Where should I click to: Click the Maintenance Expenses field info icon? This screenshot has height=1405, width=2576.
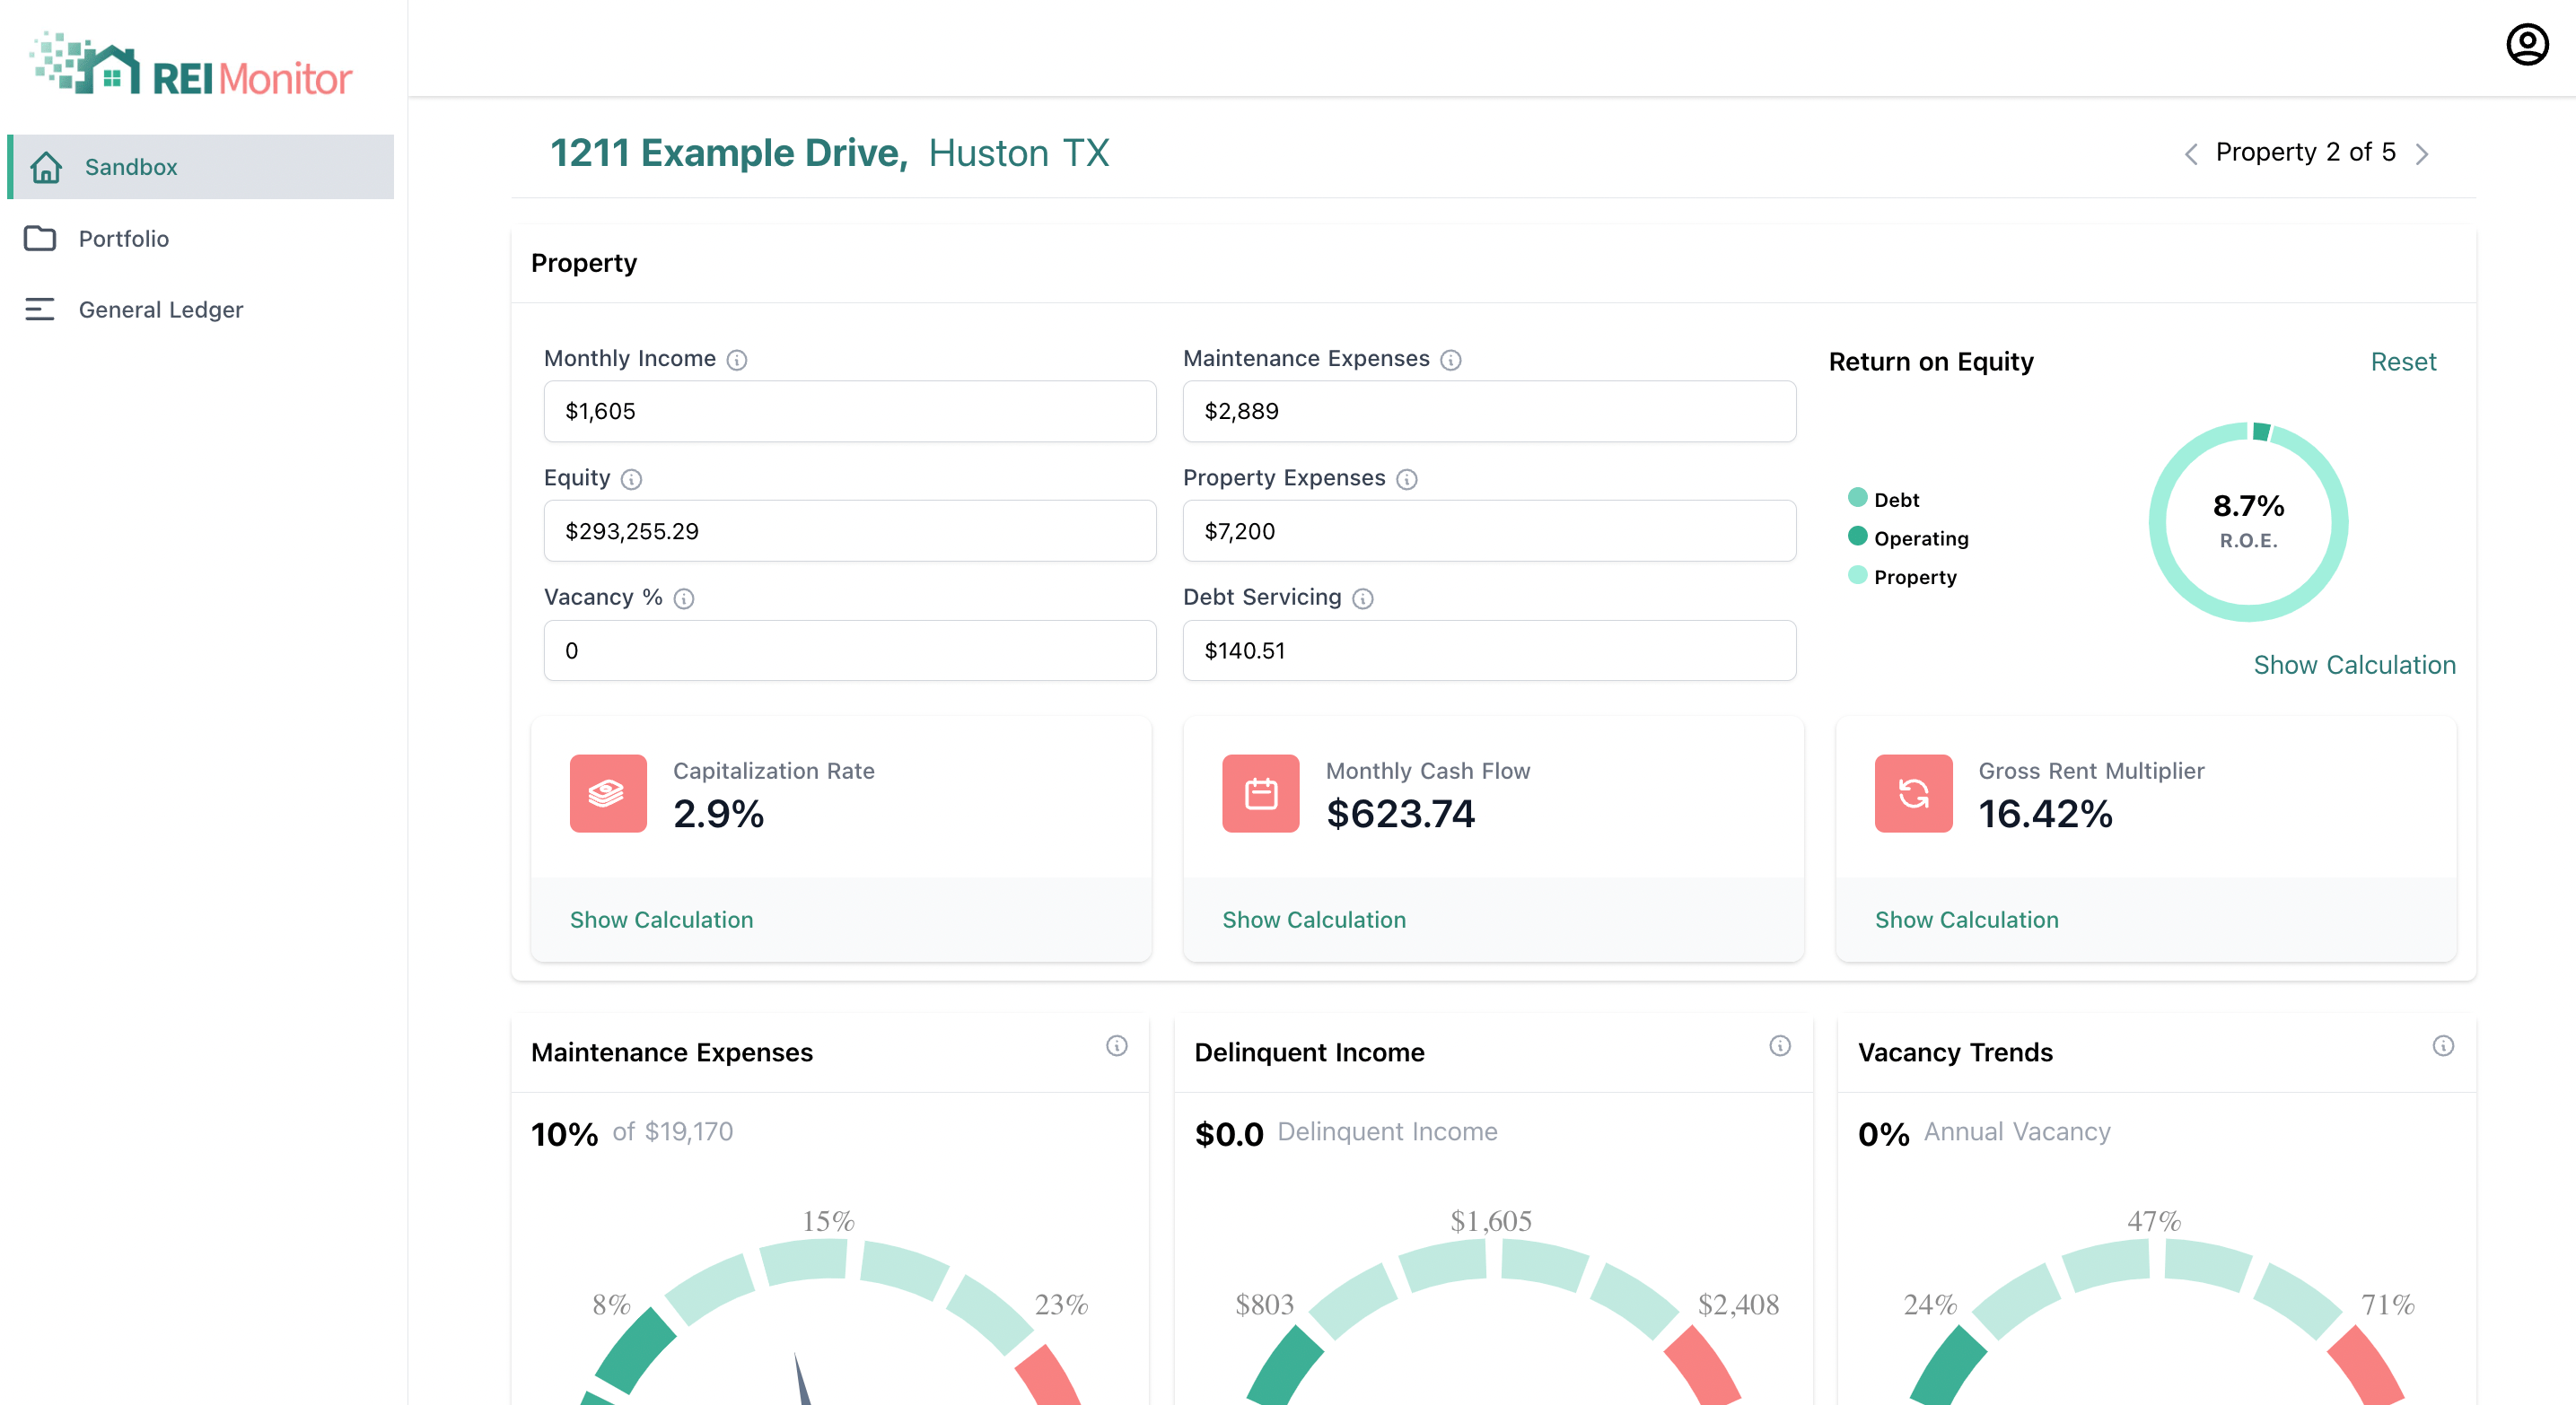(1451, 360)
